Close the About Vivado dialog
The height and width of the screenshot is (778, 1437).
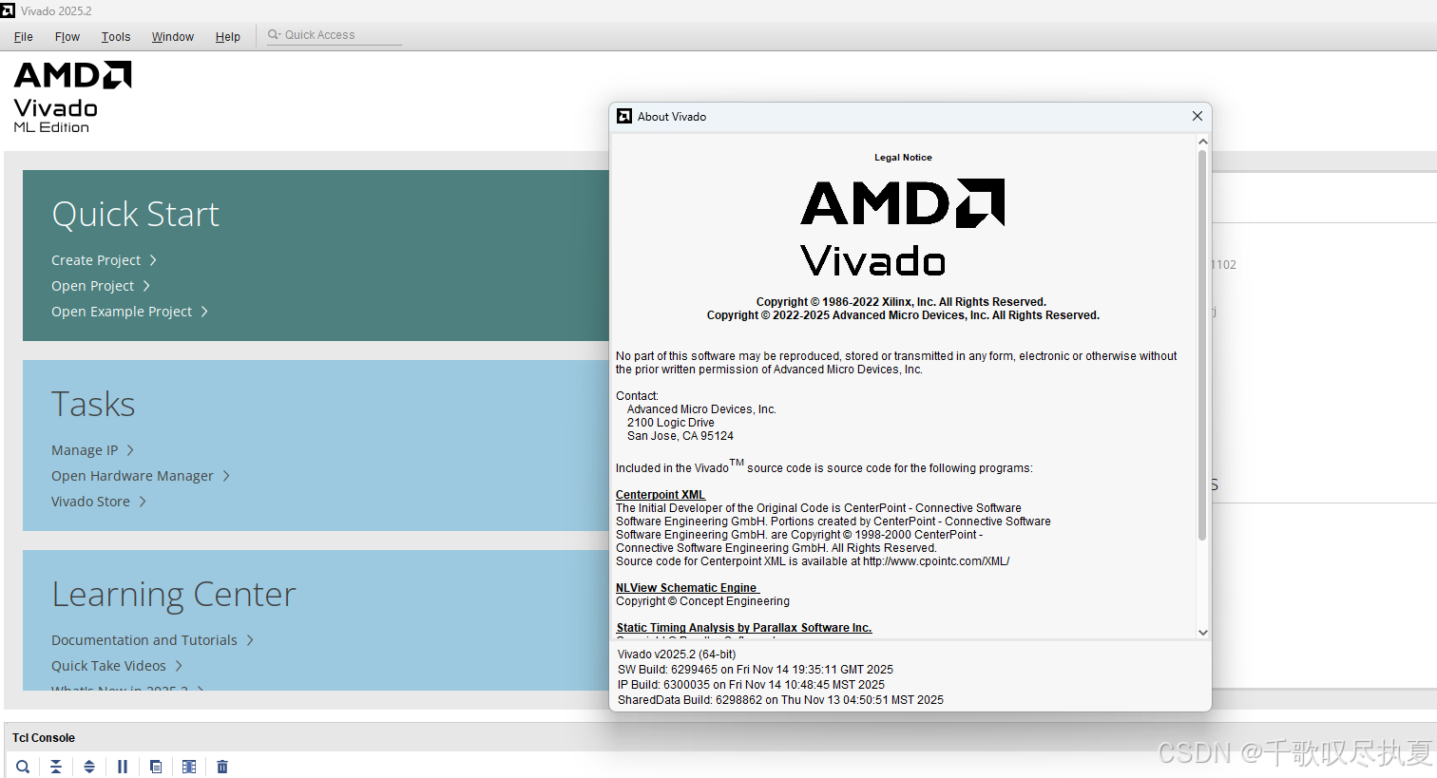pyautogui.click(x=1197, y=116)
